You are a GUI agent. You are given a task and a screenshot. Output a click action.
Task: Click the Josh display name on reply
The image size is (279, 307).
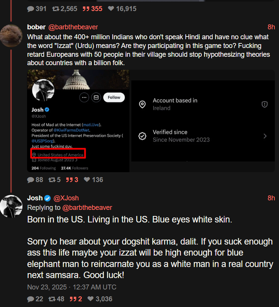coord(35,198)
